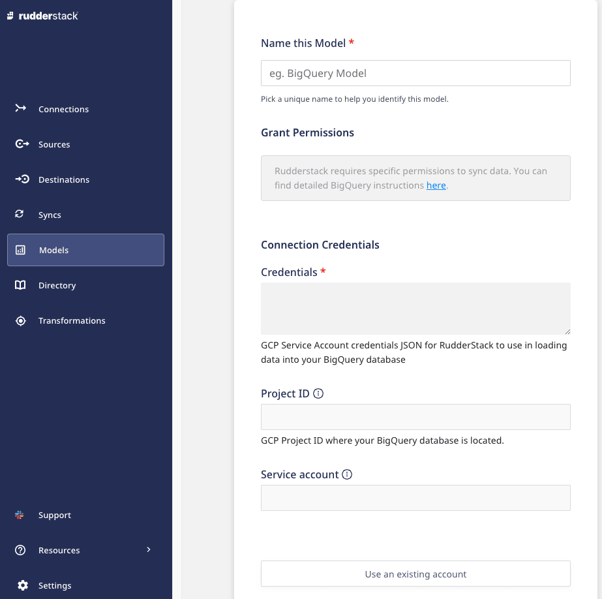Click the Sources icon in sidebar
602x599 pixels.
pos(22,144)
